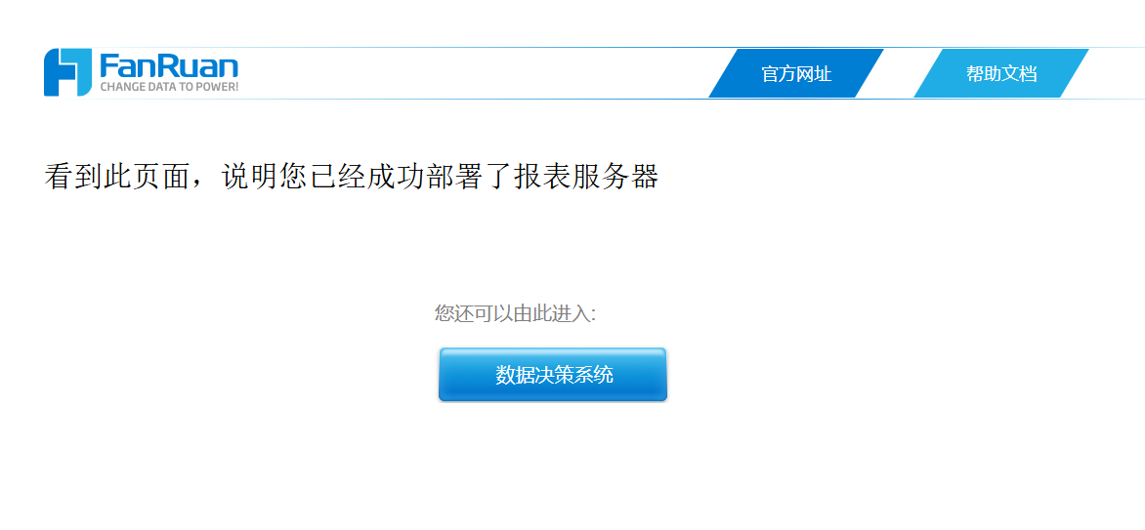Open the 官方网址 header tab

click(x=796, y=74)
